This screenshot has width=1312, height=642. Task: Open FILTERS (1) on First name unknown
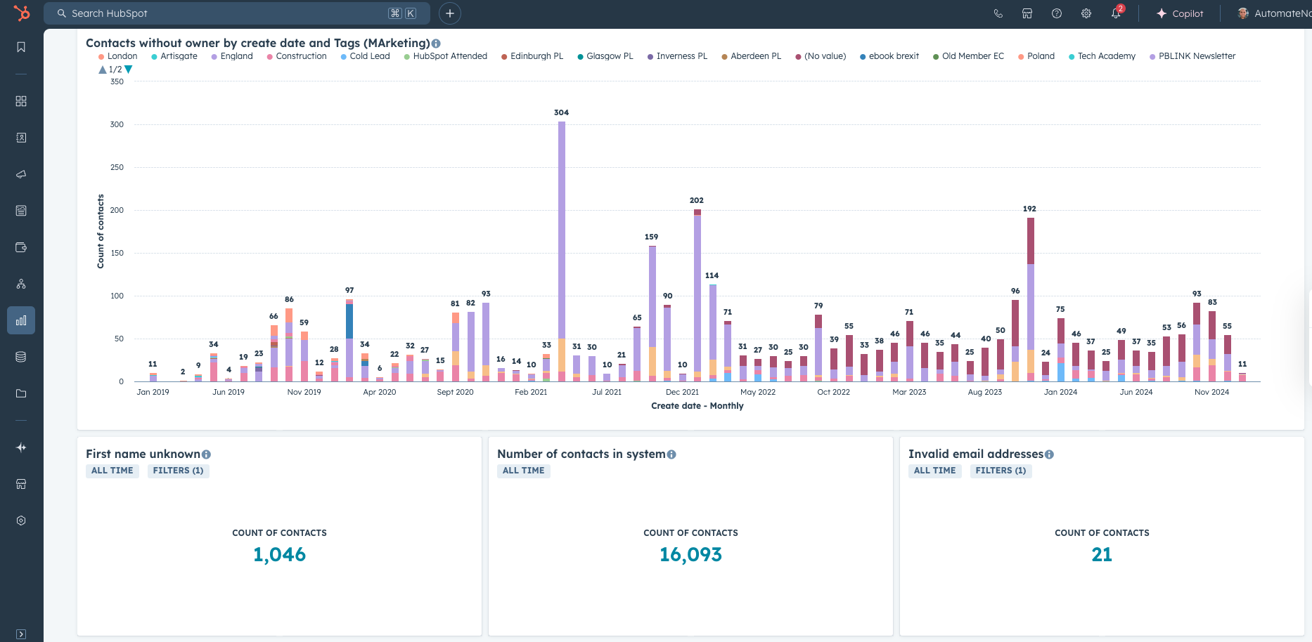point(178,471)
